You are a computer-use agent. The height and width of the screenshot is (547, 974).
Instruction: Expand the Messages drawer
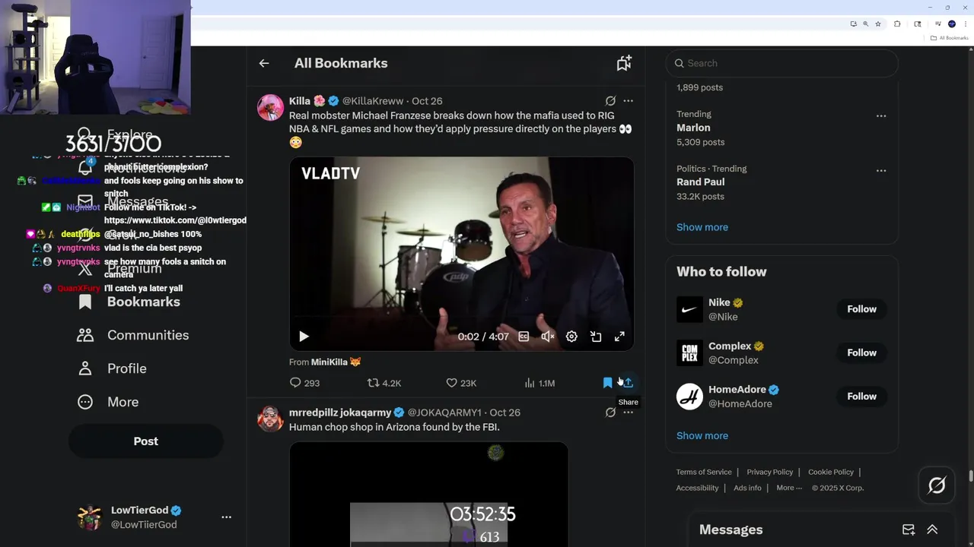point(932,530)
